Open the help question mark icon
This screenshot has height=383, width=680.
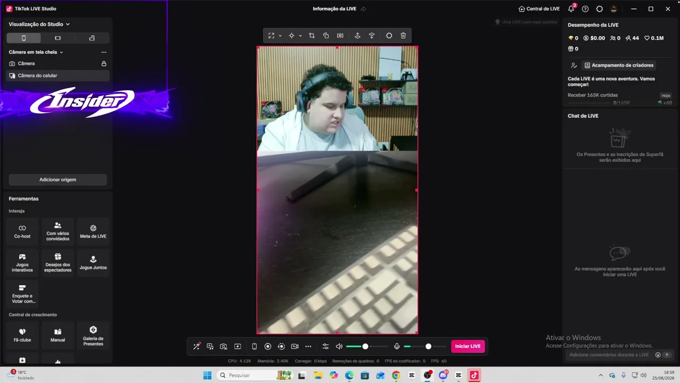pos(585,9)
